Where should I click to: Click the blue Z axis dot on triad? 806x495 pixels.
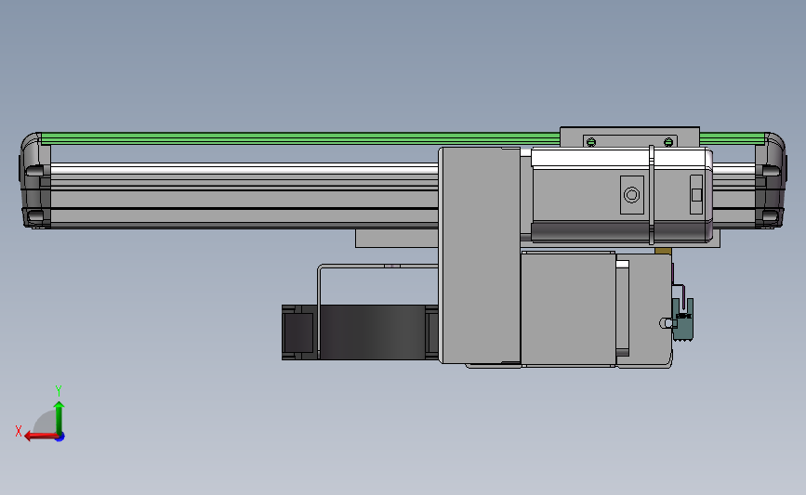[60, 437]
